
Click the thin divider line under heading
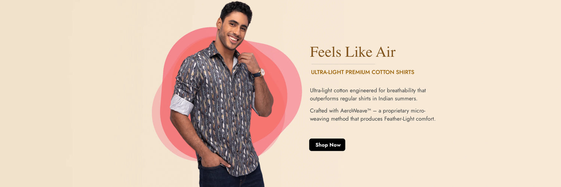click(x=343, y=64)
